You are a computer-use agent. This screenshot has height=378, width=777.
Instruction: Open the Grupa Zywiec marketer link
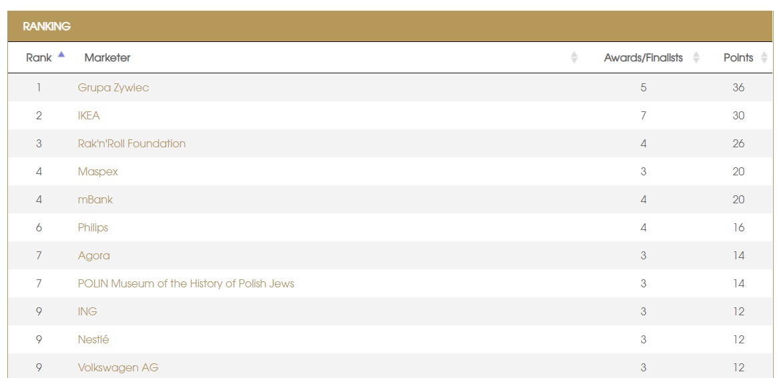(x=113, y=87)
